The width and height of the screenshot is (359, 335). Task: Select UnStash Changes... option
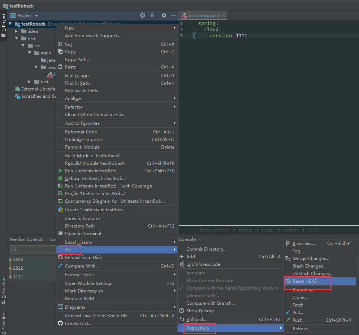pos(320,273)
